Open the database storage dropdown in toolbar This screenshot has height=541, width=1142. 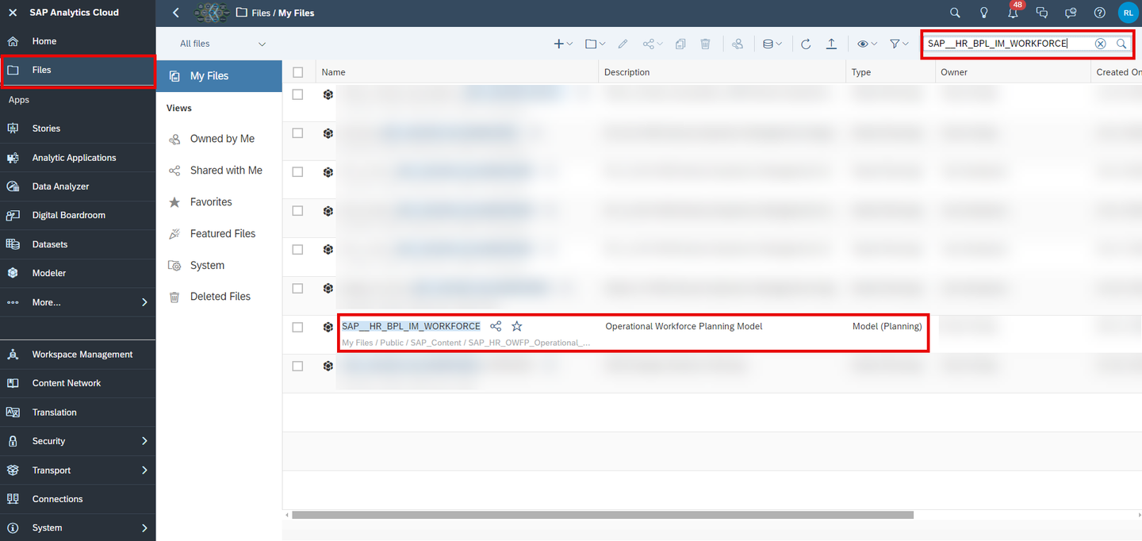tap(772, 44)
